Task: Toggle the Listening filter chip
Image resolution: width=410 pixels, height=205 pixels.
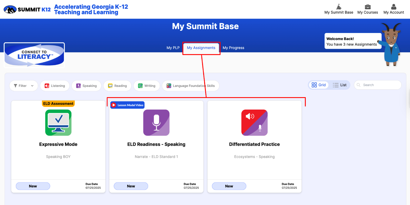Action: tap(55, 86)
